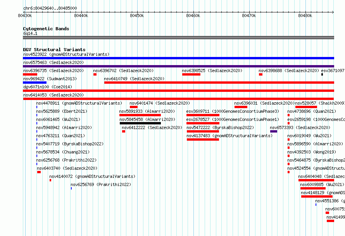Open esv2678527 1000GenomesConsortiumPhase1 variant

click(x=233, y=119)
